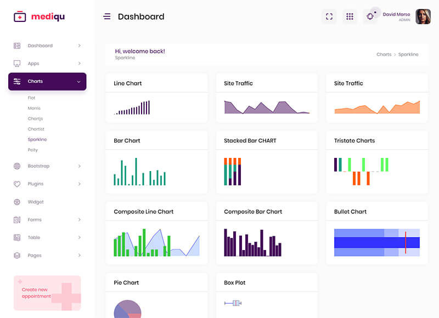Image resolution: width=439 pixels, height=318 pixels.
Task: Click the hamburger menu icon beside Dashboard
Action: (x=107, y=16)
